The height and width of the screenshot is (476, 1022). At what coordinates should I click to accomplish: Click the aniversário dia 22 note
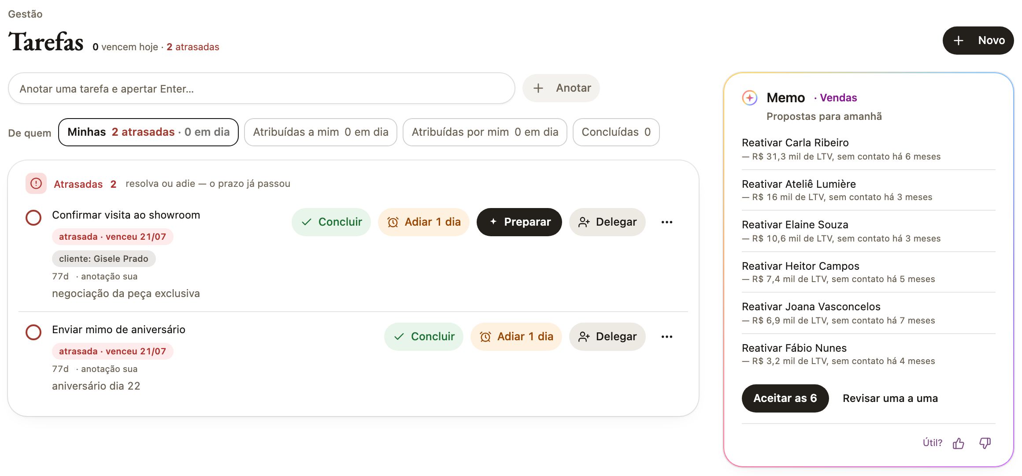coord(96,386)
